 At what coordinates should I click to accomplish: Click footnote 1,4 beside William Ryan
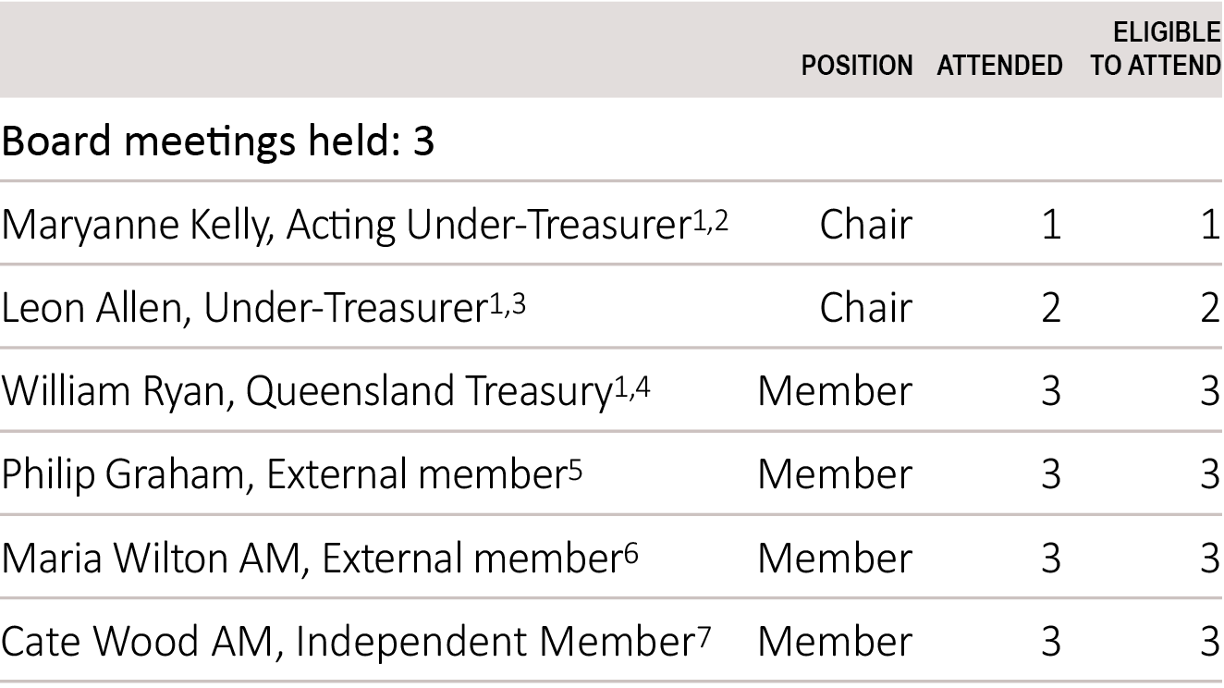click(x=632, y=387)
